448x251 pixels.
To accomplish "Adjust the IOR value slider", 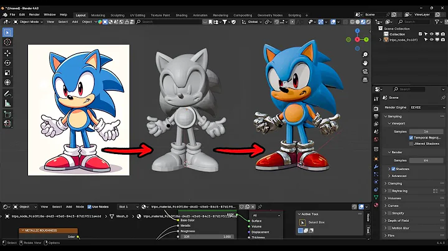I will pos(207,237).
